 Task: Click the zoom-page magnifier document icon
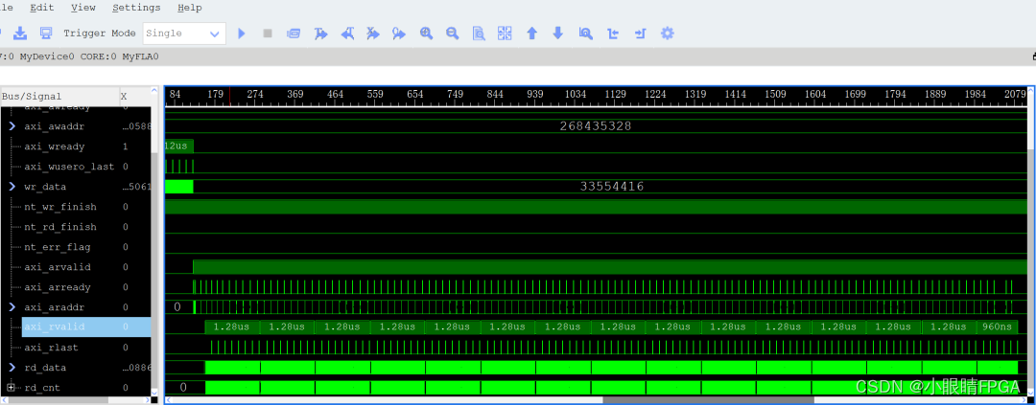[479, 33]
